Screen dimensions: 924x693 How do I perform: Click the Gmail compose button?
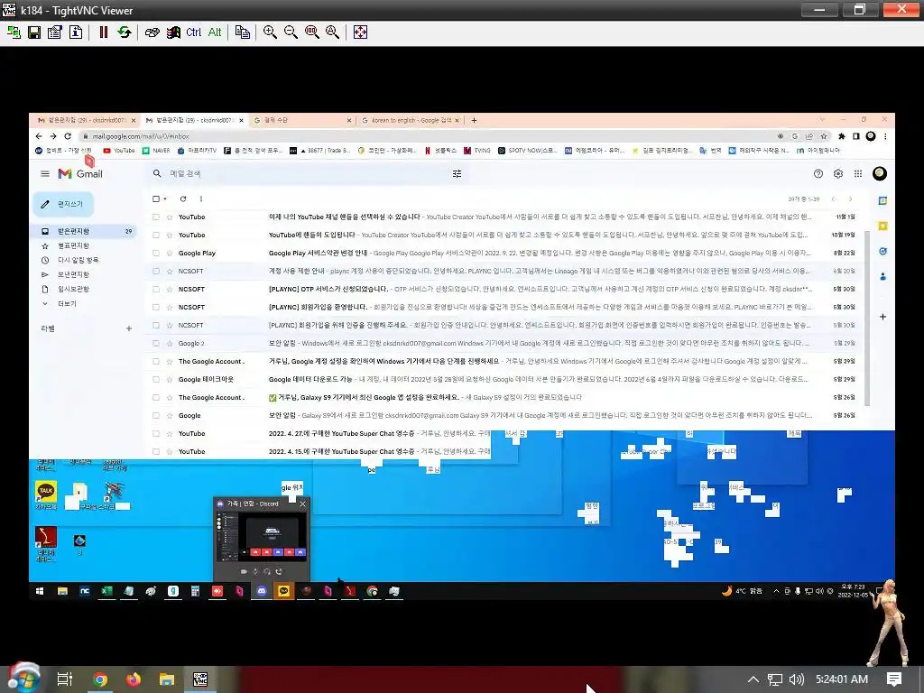tap(63, 204)
